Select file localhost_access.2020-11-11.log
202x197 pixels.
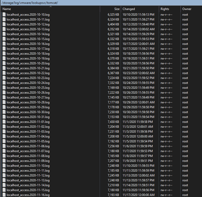point(28,171)
